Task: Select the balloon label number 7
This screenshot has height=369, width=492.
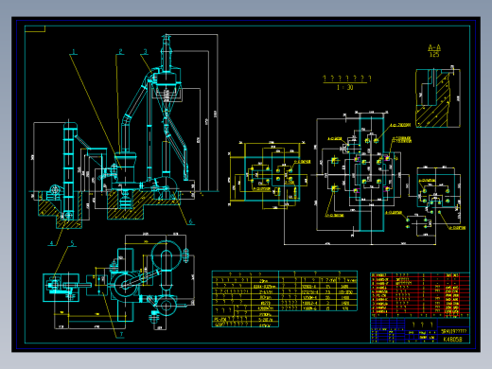Action: click(121, 334)
